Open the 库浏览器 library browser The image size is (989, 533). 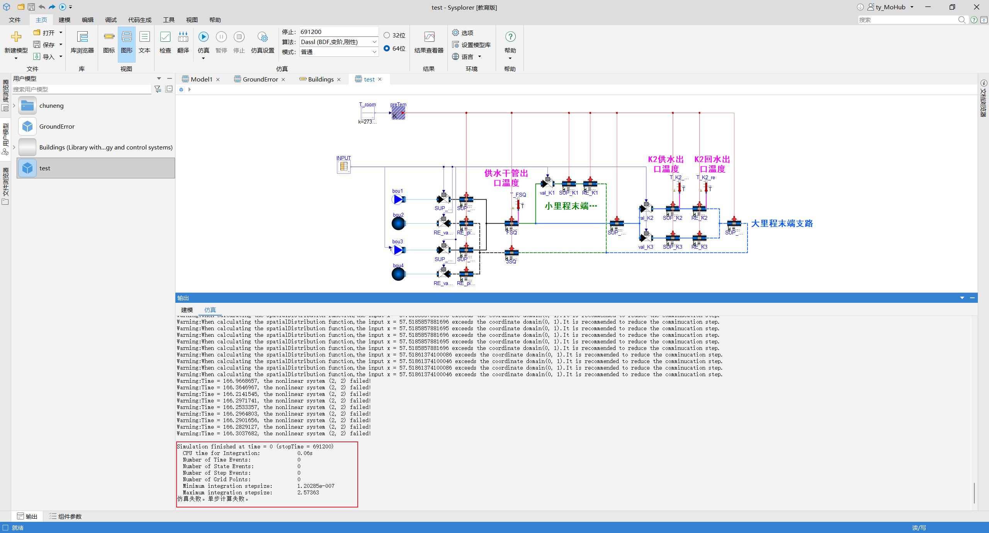click(82, 42)
